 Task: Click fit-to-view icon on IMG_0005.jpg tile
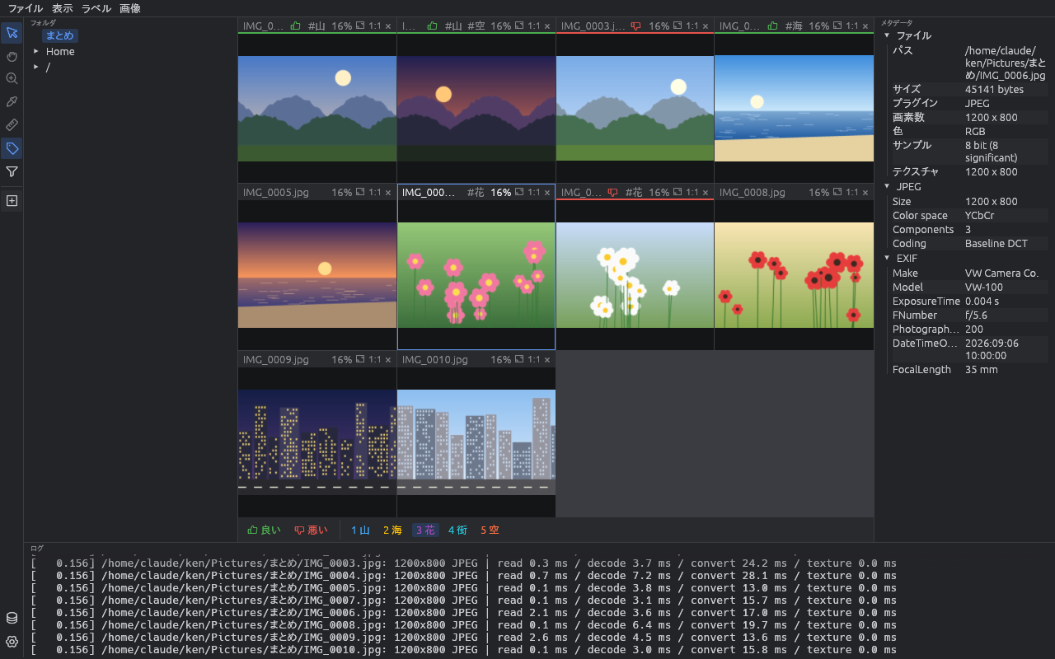pos(360,192)
